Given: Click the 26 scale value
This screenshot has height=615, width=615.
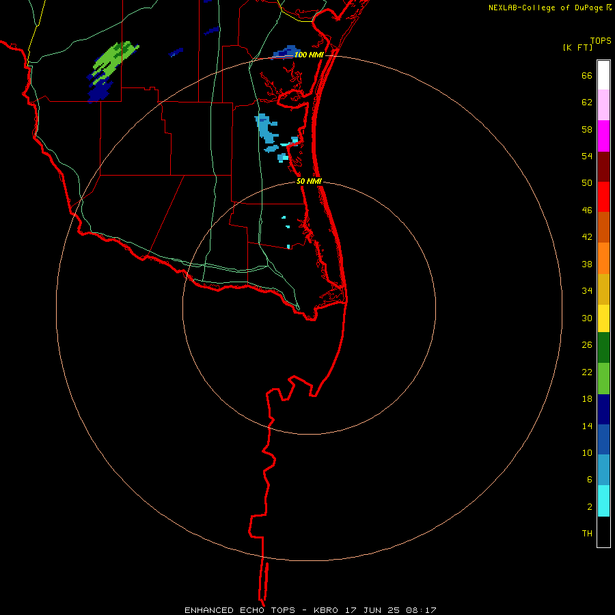Looking at the screenshot, I should 587,345.
